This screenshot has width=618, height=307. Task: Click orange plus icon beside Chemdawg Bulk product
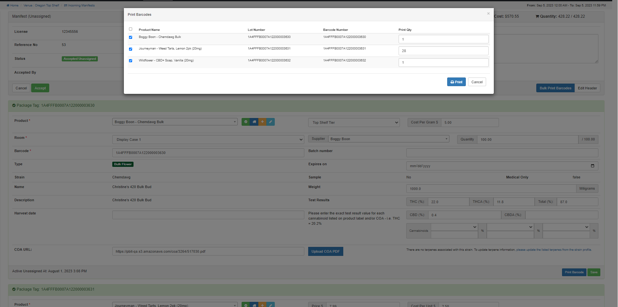pos(262,122)
